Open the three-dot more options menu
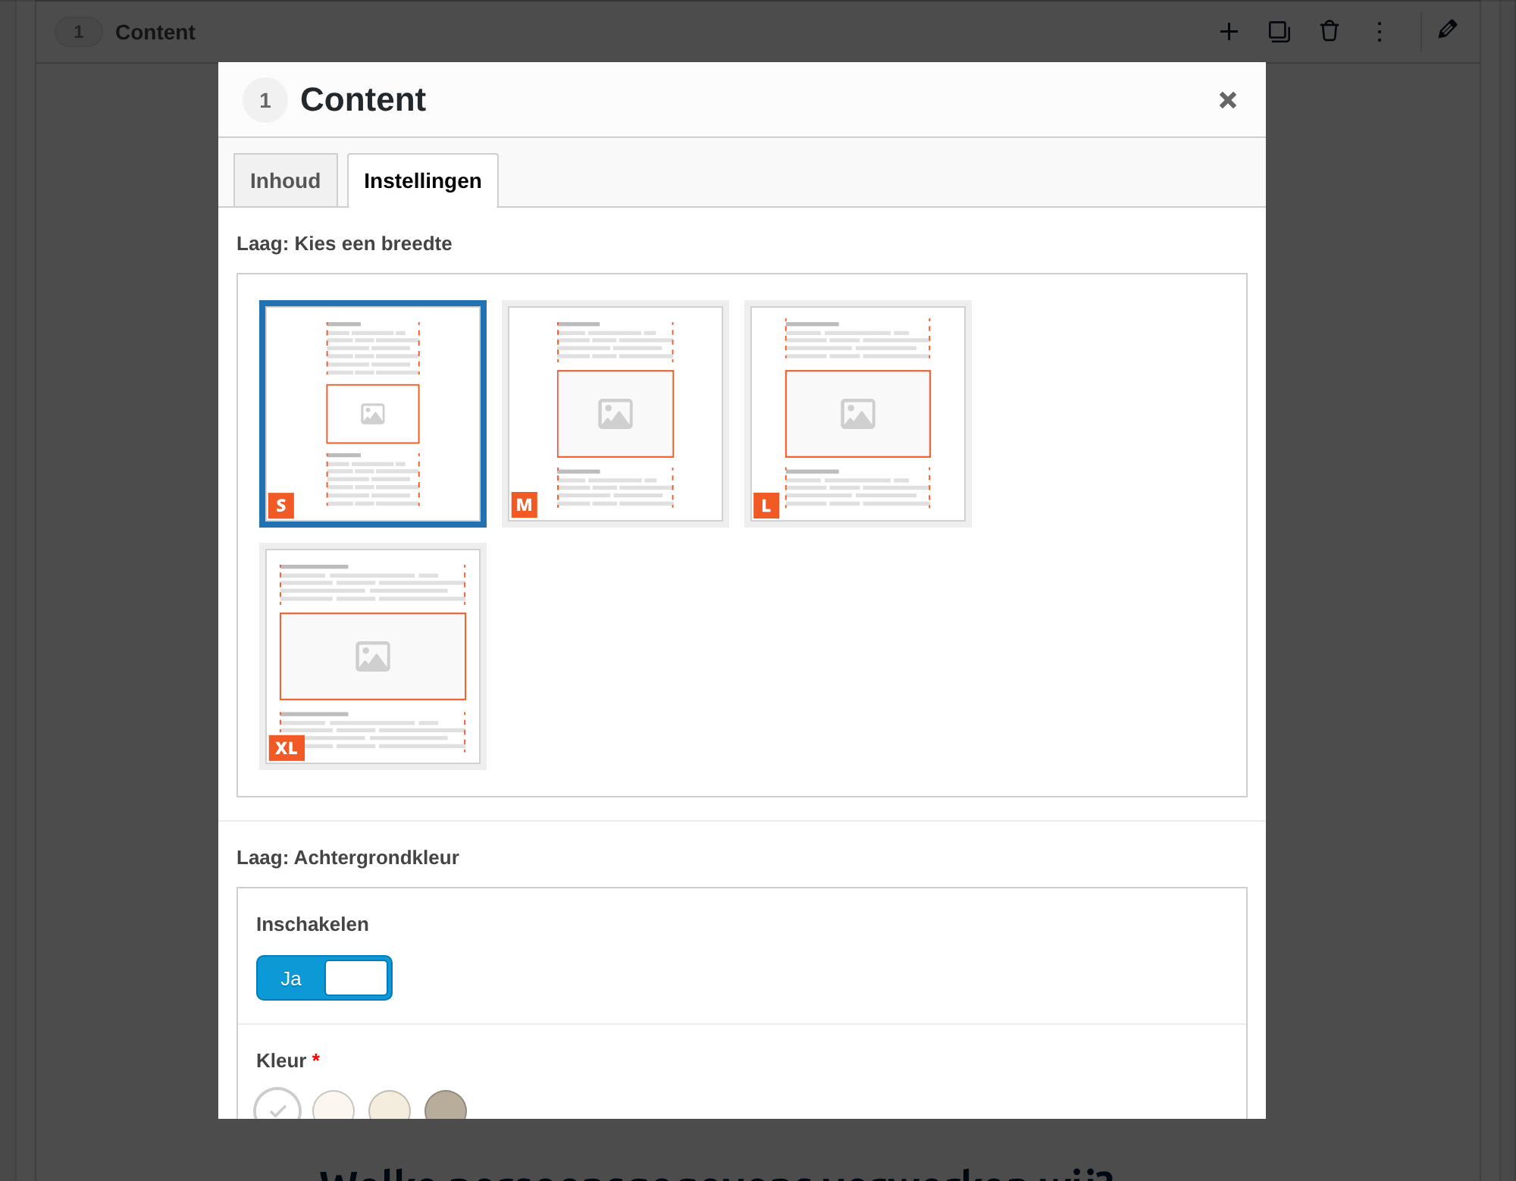This screenshot has width=1516, height=1181. [x=1380, y=32]
